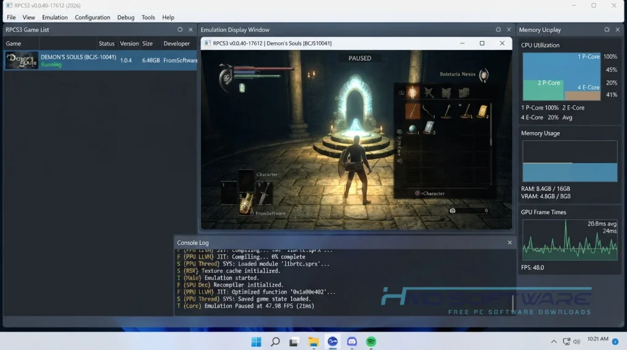Screen dimensions: 627x350
Task: Click the VRAM: 4.8GB / 8GB readout
Action: pyautogui.click(x=546, y=196)
